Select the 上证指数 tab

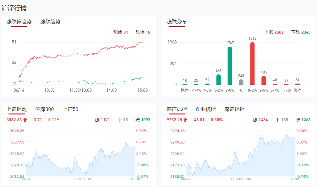(16, 109)
